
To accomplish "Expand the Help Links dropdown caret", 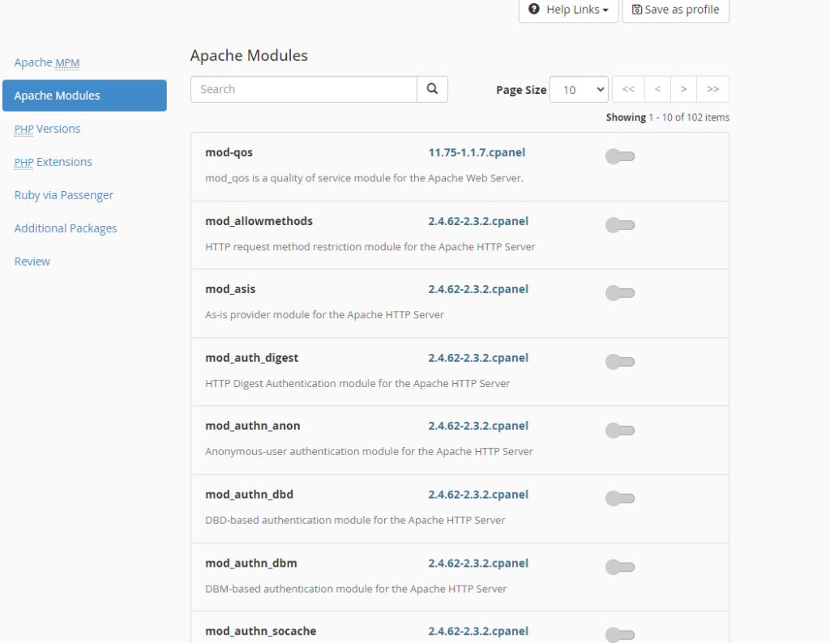I will tap(605, 10).
